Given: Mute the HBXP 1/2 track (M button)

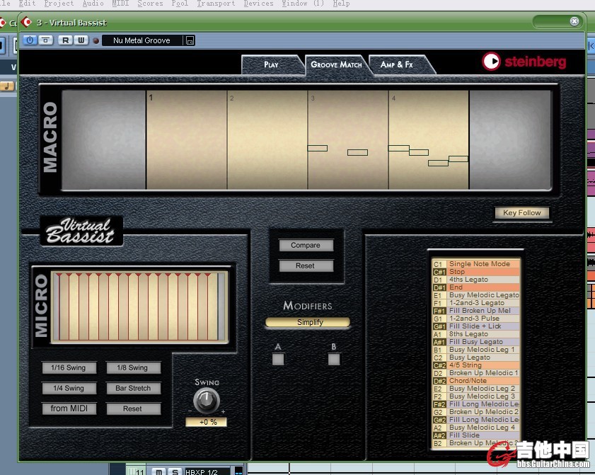Looking at the screenshot, I should tap(158, 471).
